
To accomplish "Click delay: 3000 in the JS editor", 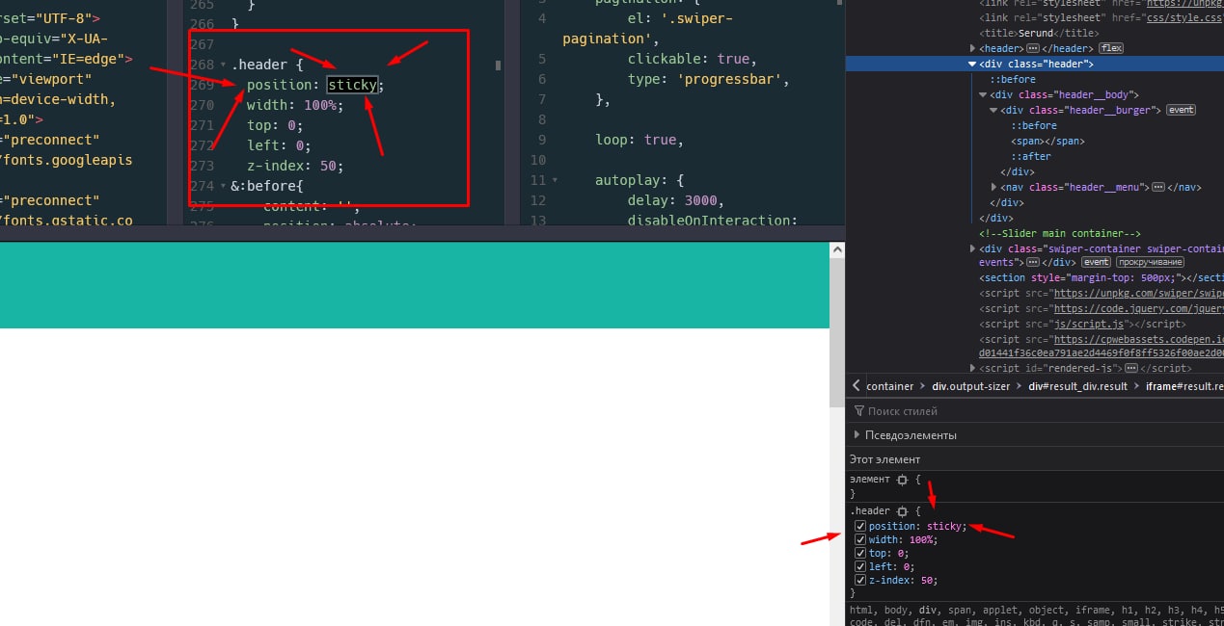I will [675, 200].
